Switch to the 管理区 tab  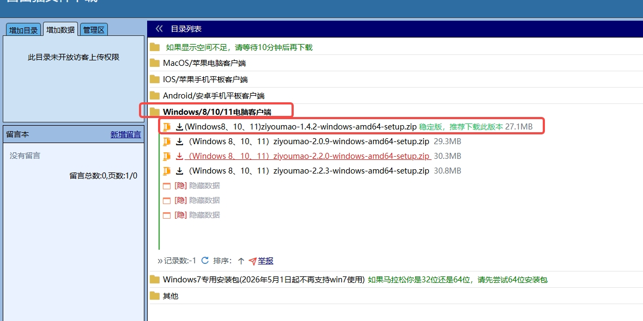click(93, 30)
